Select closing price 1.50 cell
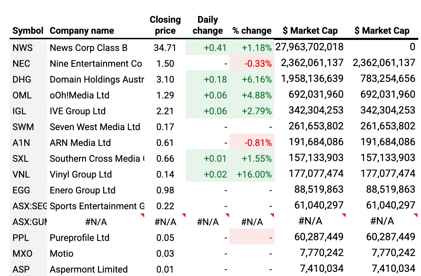 click(x=165, y=63)
